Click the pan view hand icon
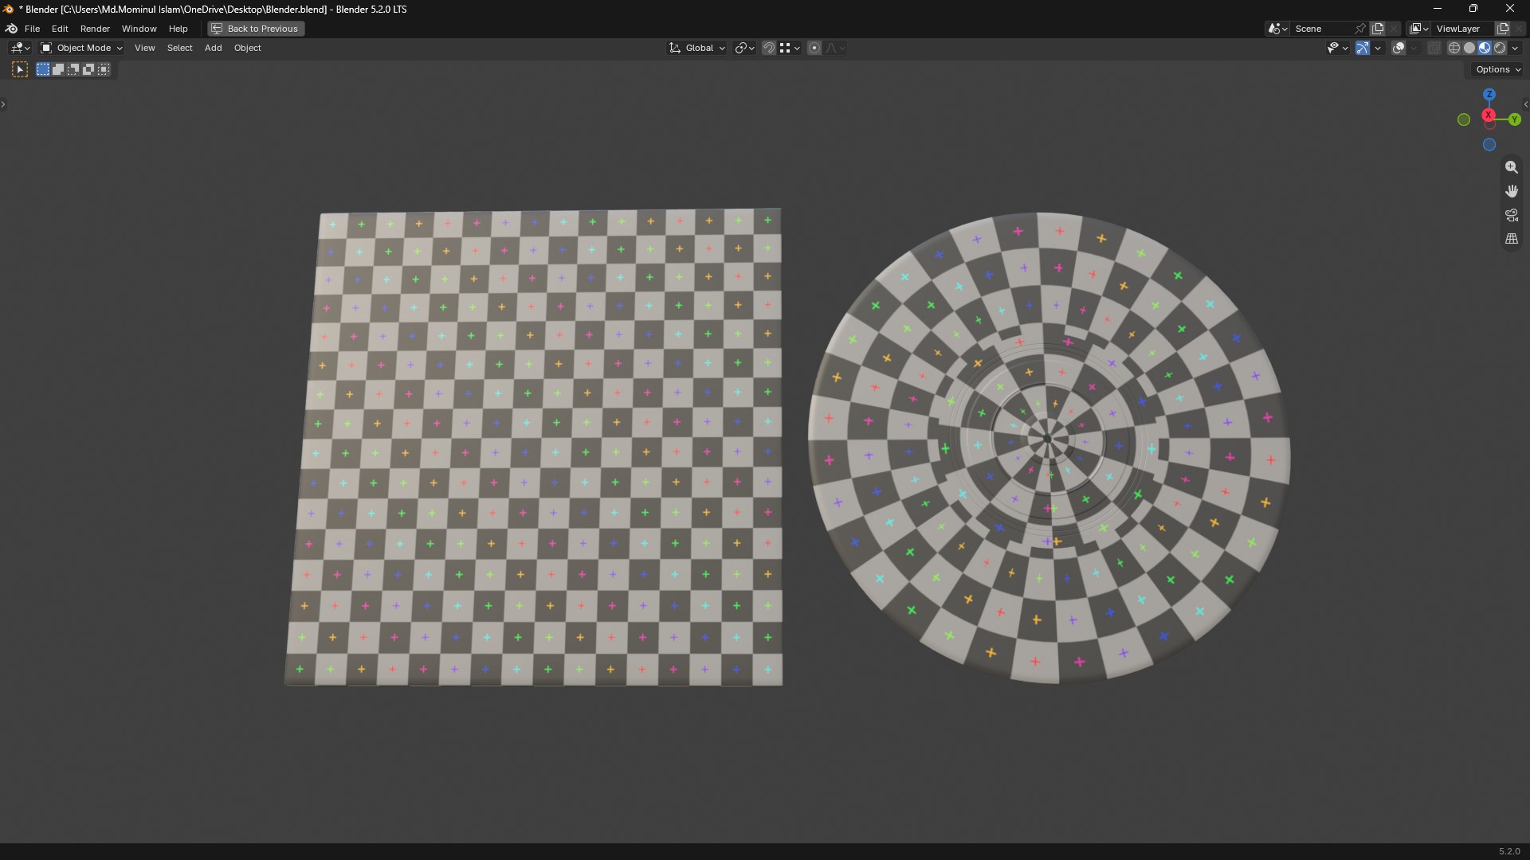This screenshot has width=1530, height=860. coord(1512,191)
